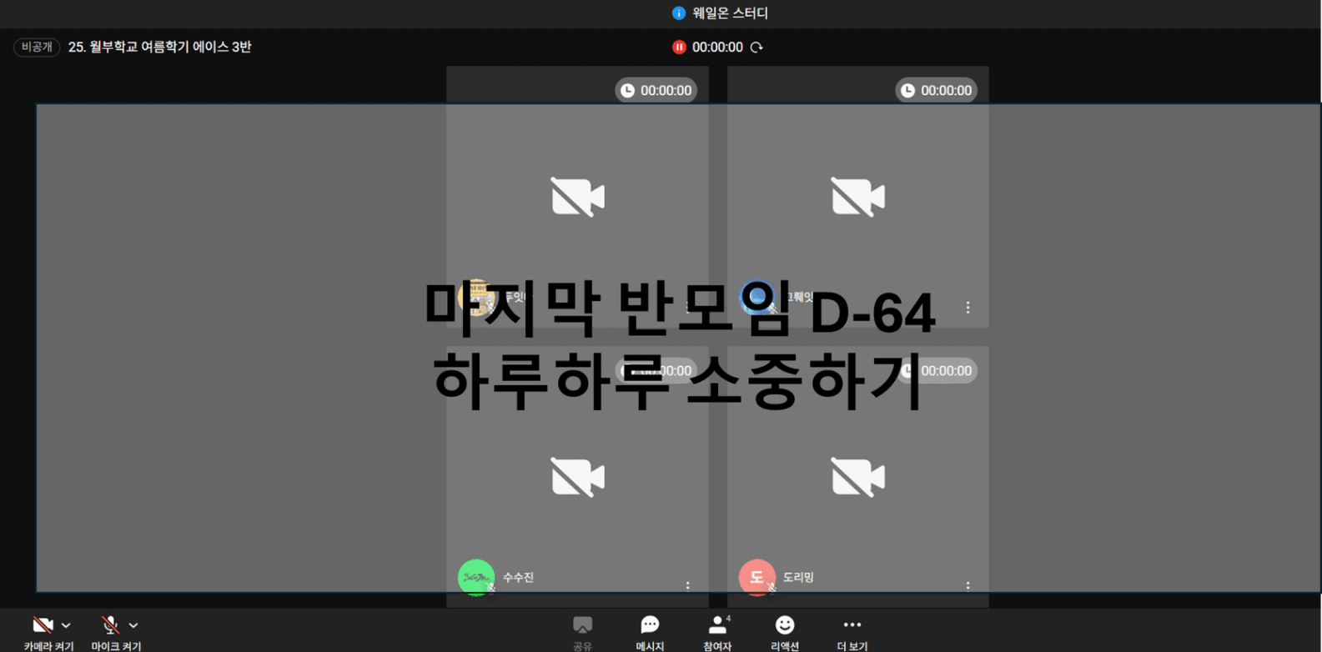Click 수수진's green avatar
This screenshot has height=652, width=1322.
pos(476,577)
